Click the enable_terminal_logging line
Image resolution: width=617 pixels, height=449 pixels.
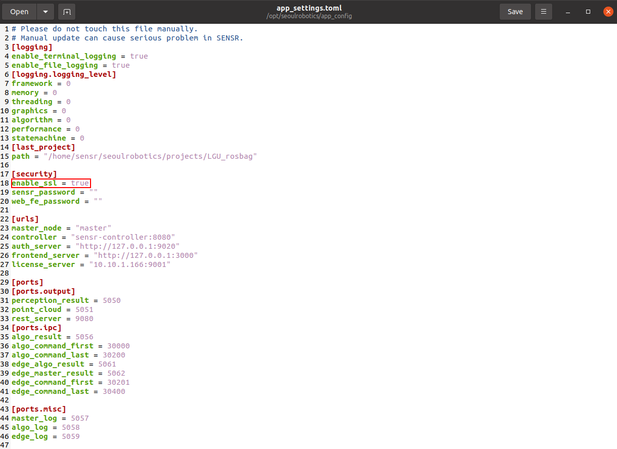pos(80,56)
